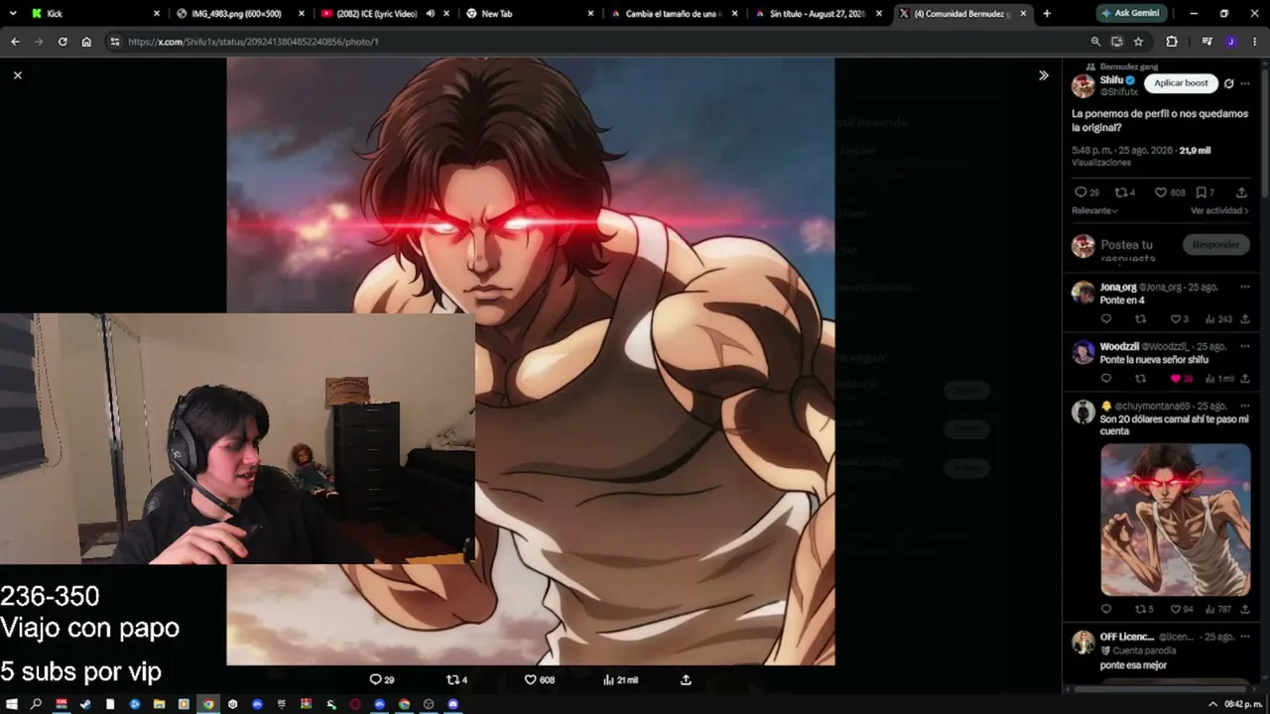
Task: Reply to Woodzzil's comment
Action: (x=1106, y=379)
